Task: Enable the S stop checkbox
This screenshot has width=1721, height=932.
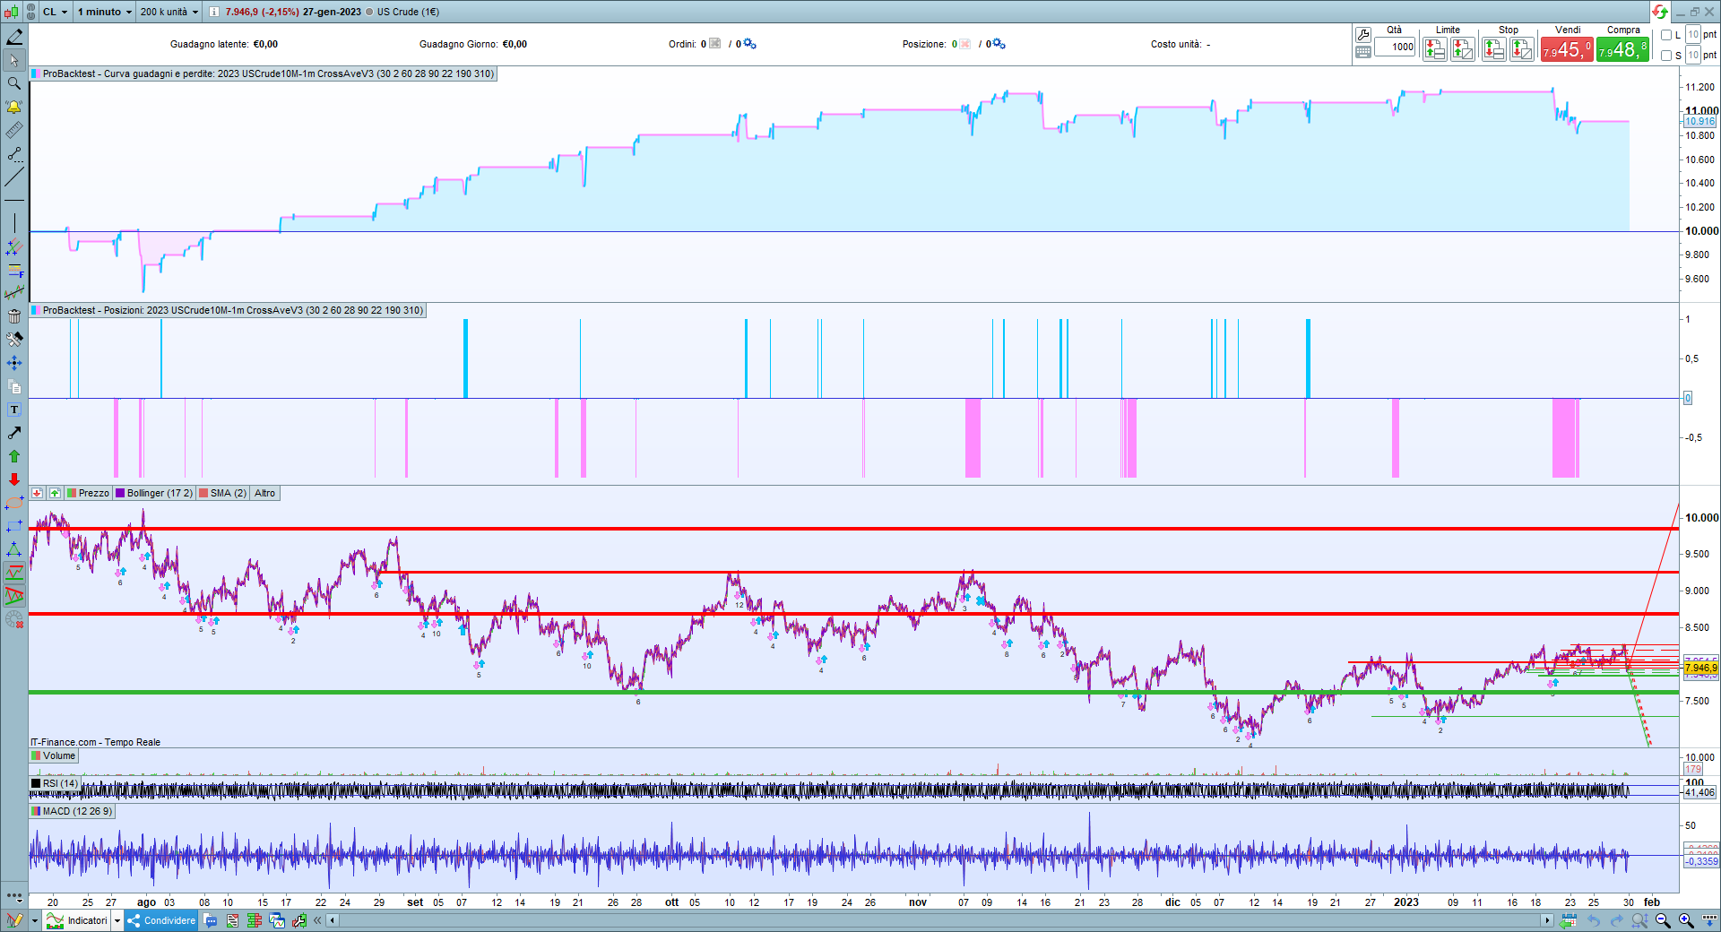Action: coord(1666,56)
